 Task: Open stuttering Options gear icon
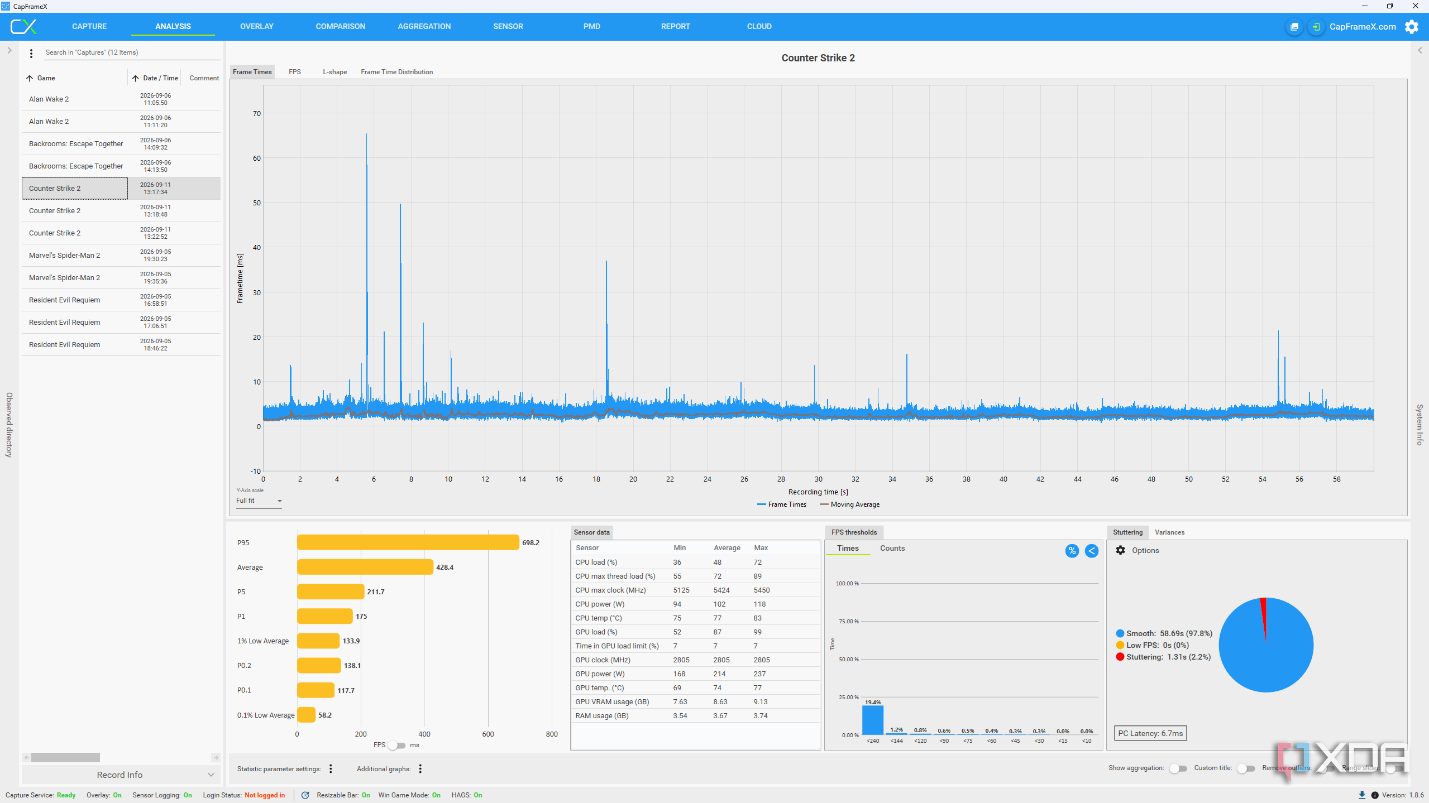coord(1120,550)
